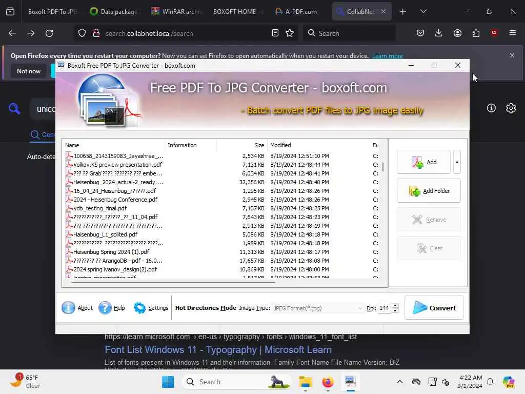Open converter Settings
Screen dimensions: 525x394
pos(151,308)
